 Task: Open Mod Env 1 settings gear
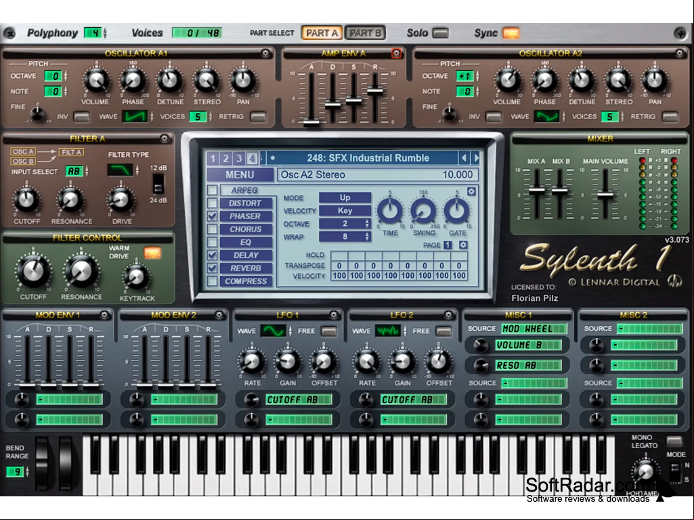pyautogui.click(x=104, y=315)
